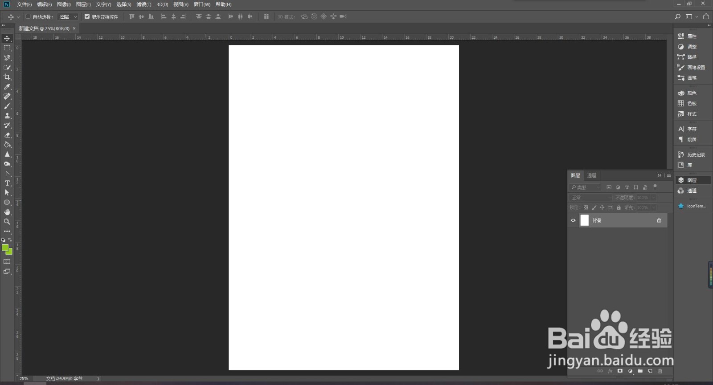Open the Move tool preset picker arrow

coord(18,17)
